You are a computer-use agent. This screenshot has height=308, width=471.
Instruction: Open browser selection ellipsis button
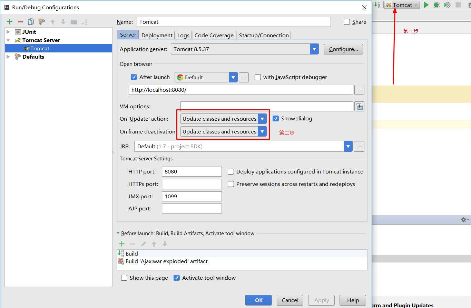tap(244, 77)
